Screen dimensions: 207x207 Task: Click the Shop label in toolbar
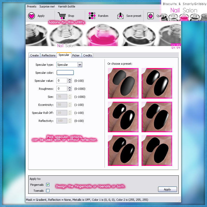71,16
